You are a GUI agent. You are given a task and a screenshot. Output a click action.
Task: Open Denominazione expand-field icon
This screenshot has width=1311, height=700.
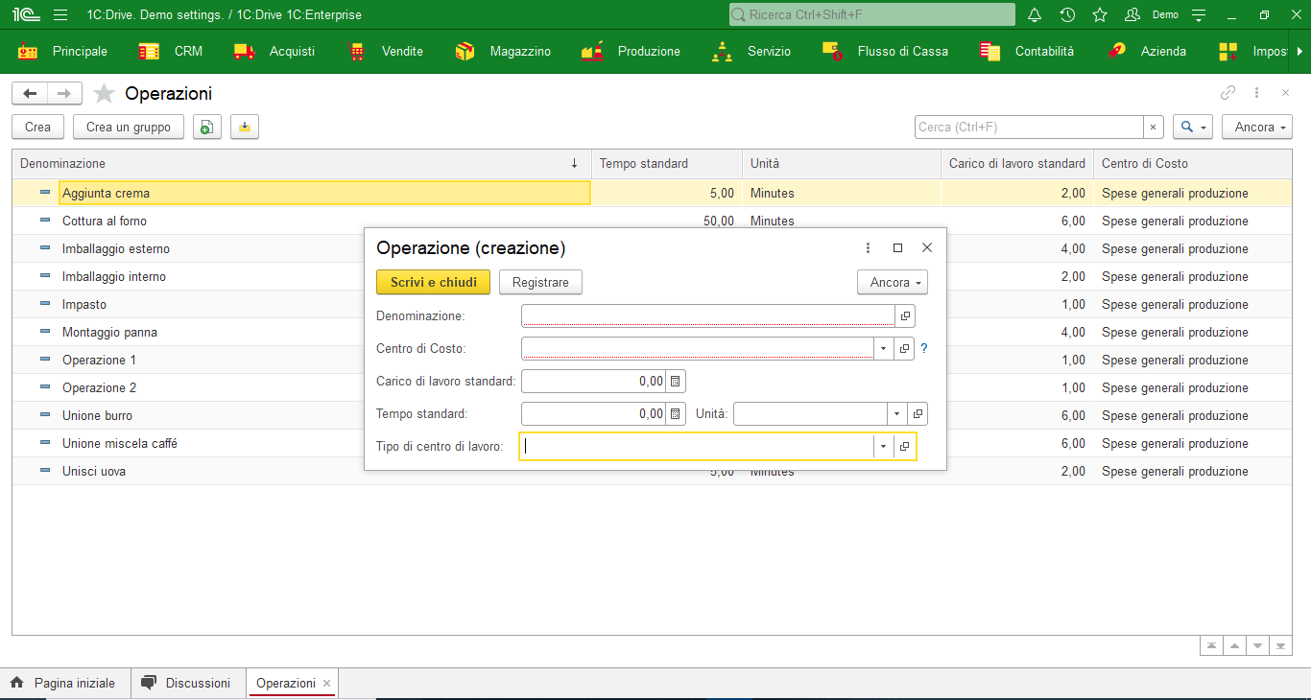(905, 315)
